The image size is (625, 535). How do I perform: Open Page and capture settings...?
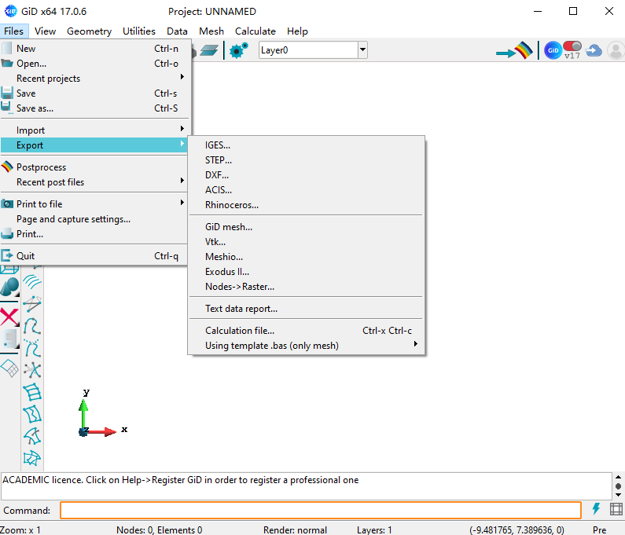tap(94, 219)
